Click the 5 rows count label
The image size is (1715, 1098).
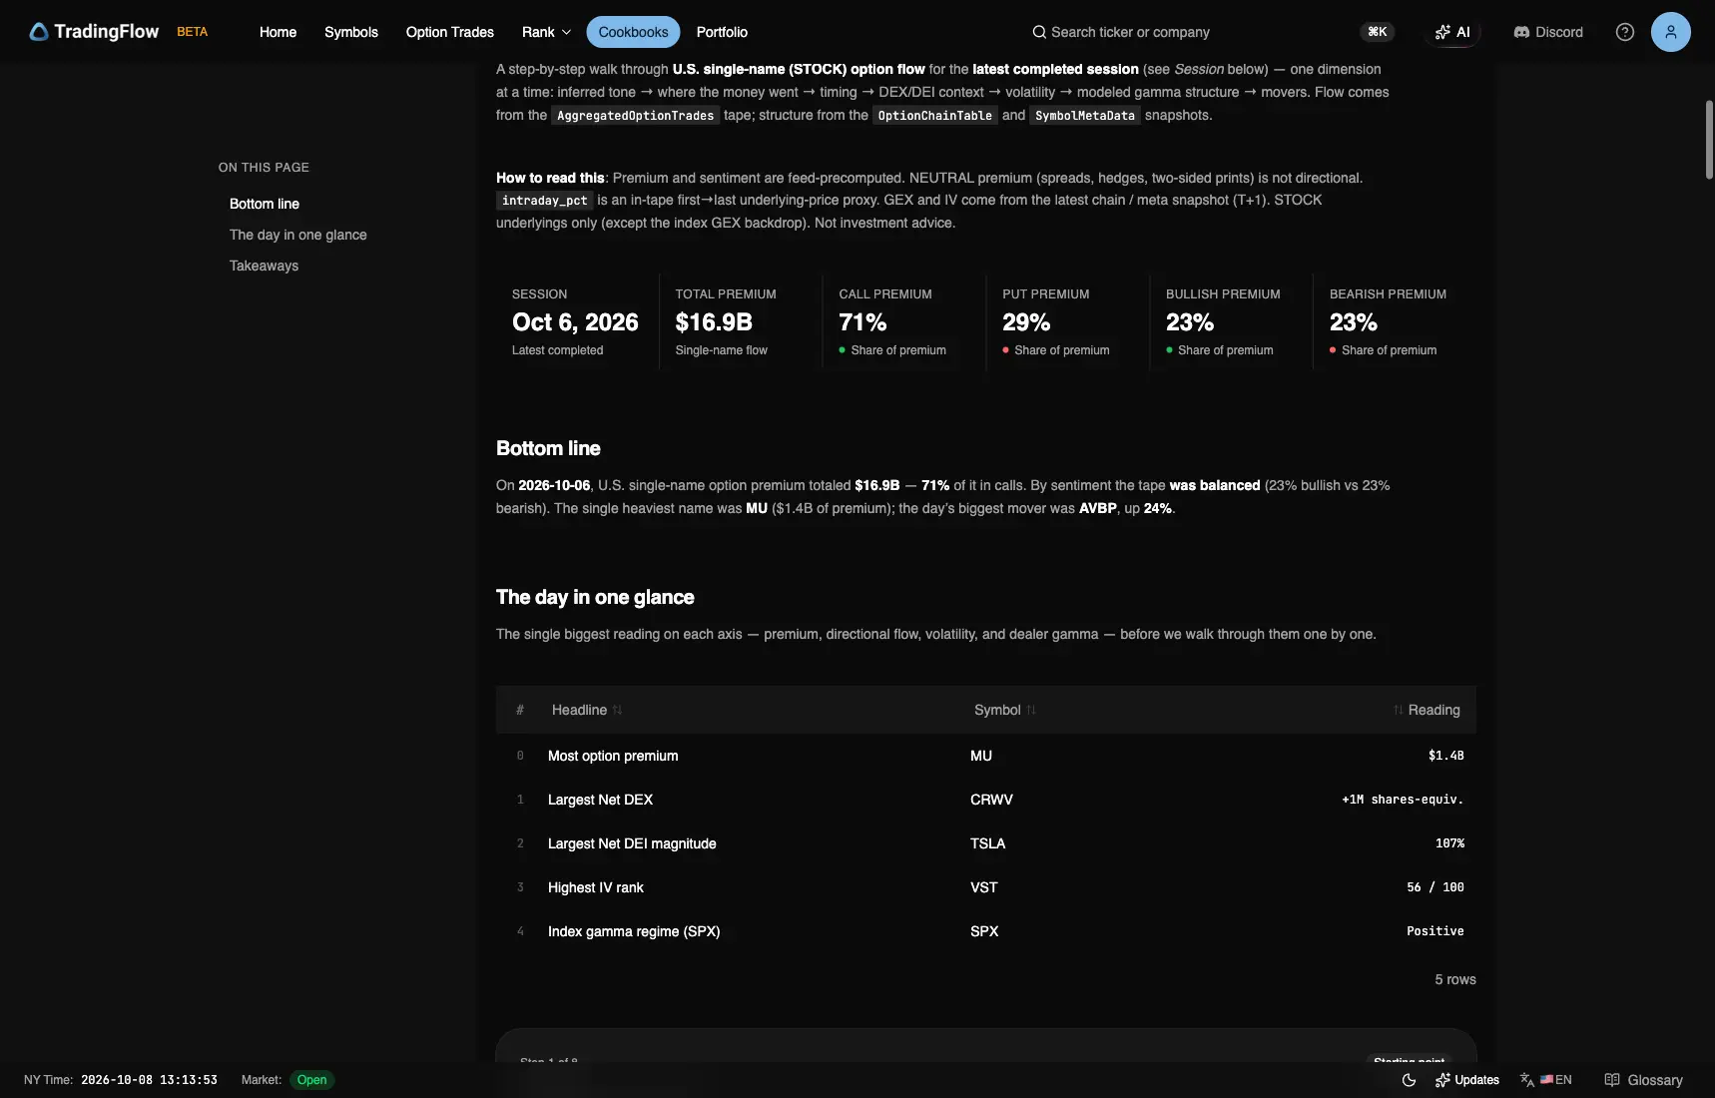[x=1455, y=979]
